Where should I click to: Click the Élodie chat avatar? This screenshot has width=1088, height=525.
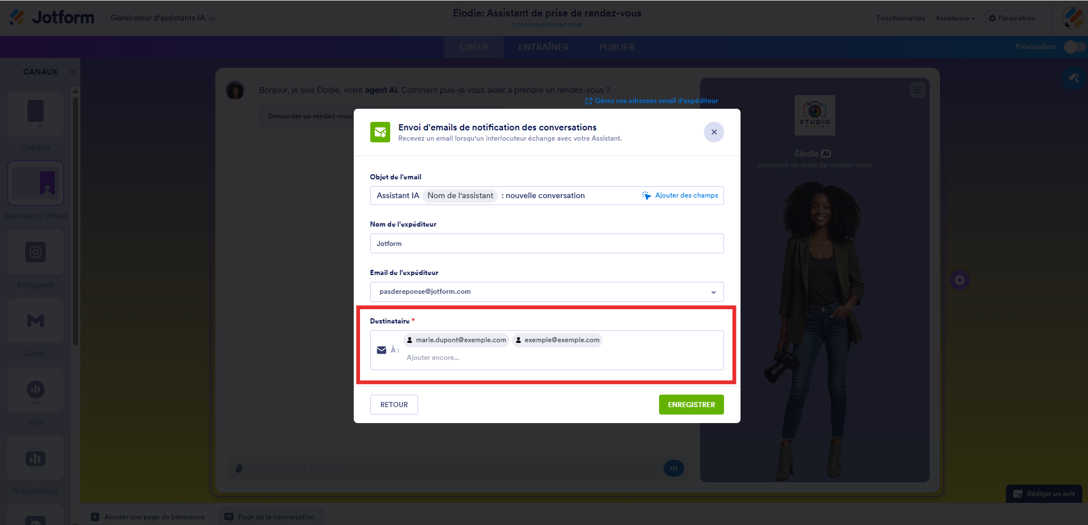235,90
